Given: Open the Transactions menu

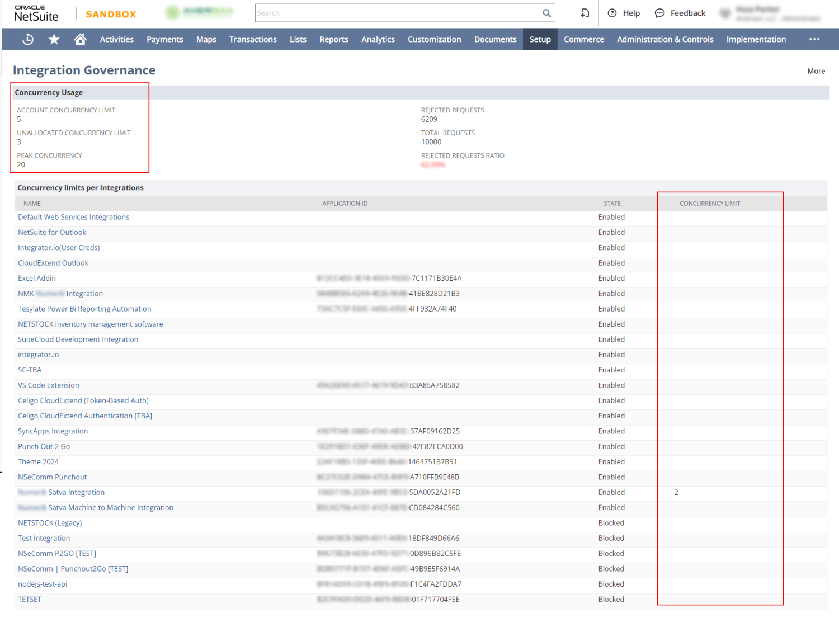Looking at the screenshot, I should 253,39.
